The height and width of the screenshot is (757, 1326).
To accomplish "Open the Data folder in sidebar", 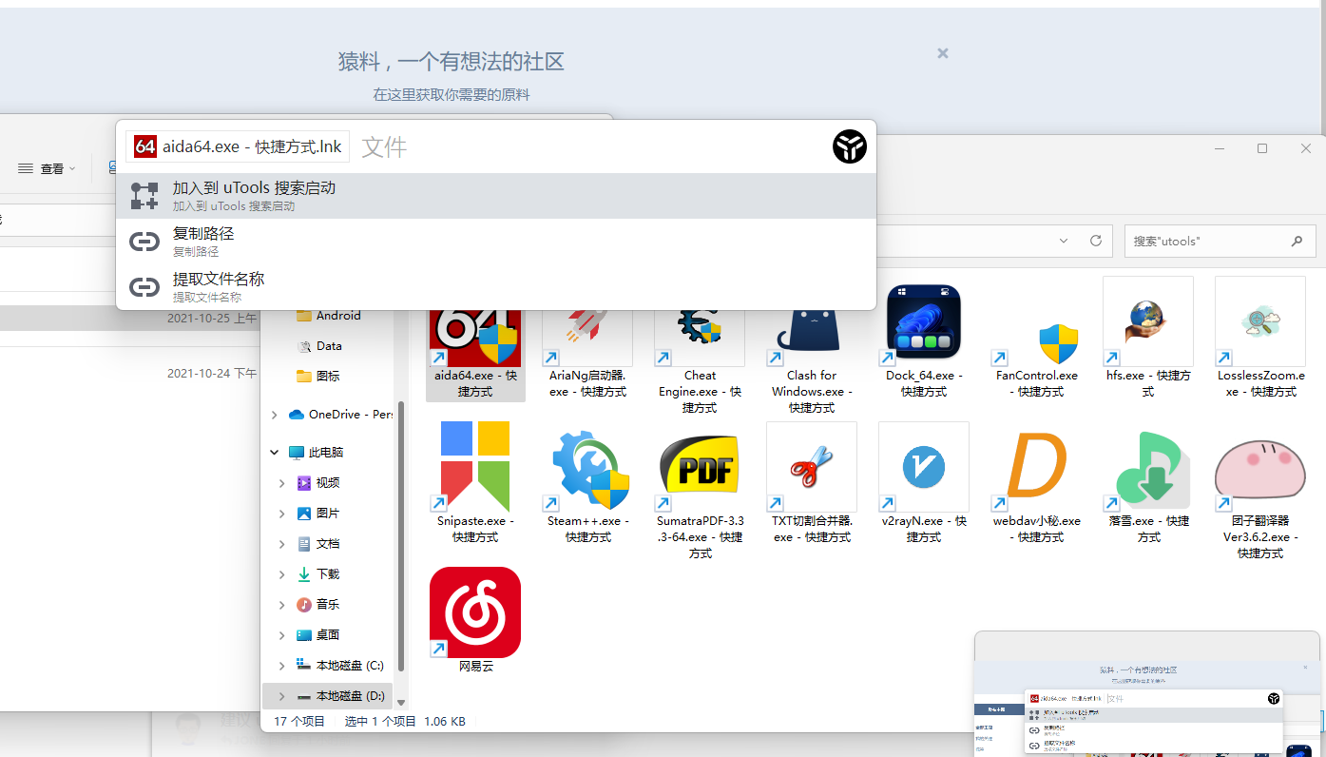I will [319, 346].
